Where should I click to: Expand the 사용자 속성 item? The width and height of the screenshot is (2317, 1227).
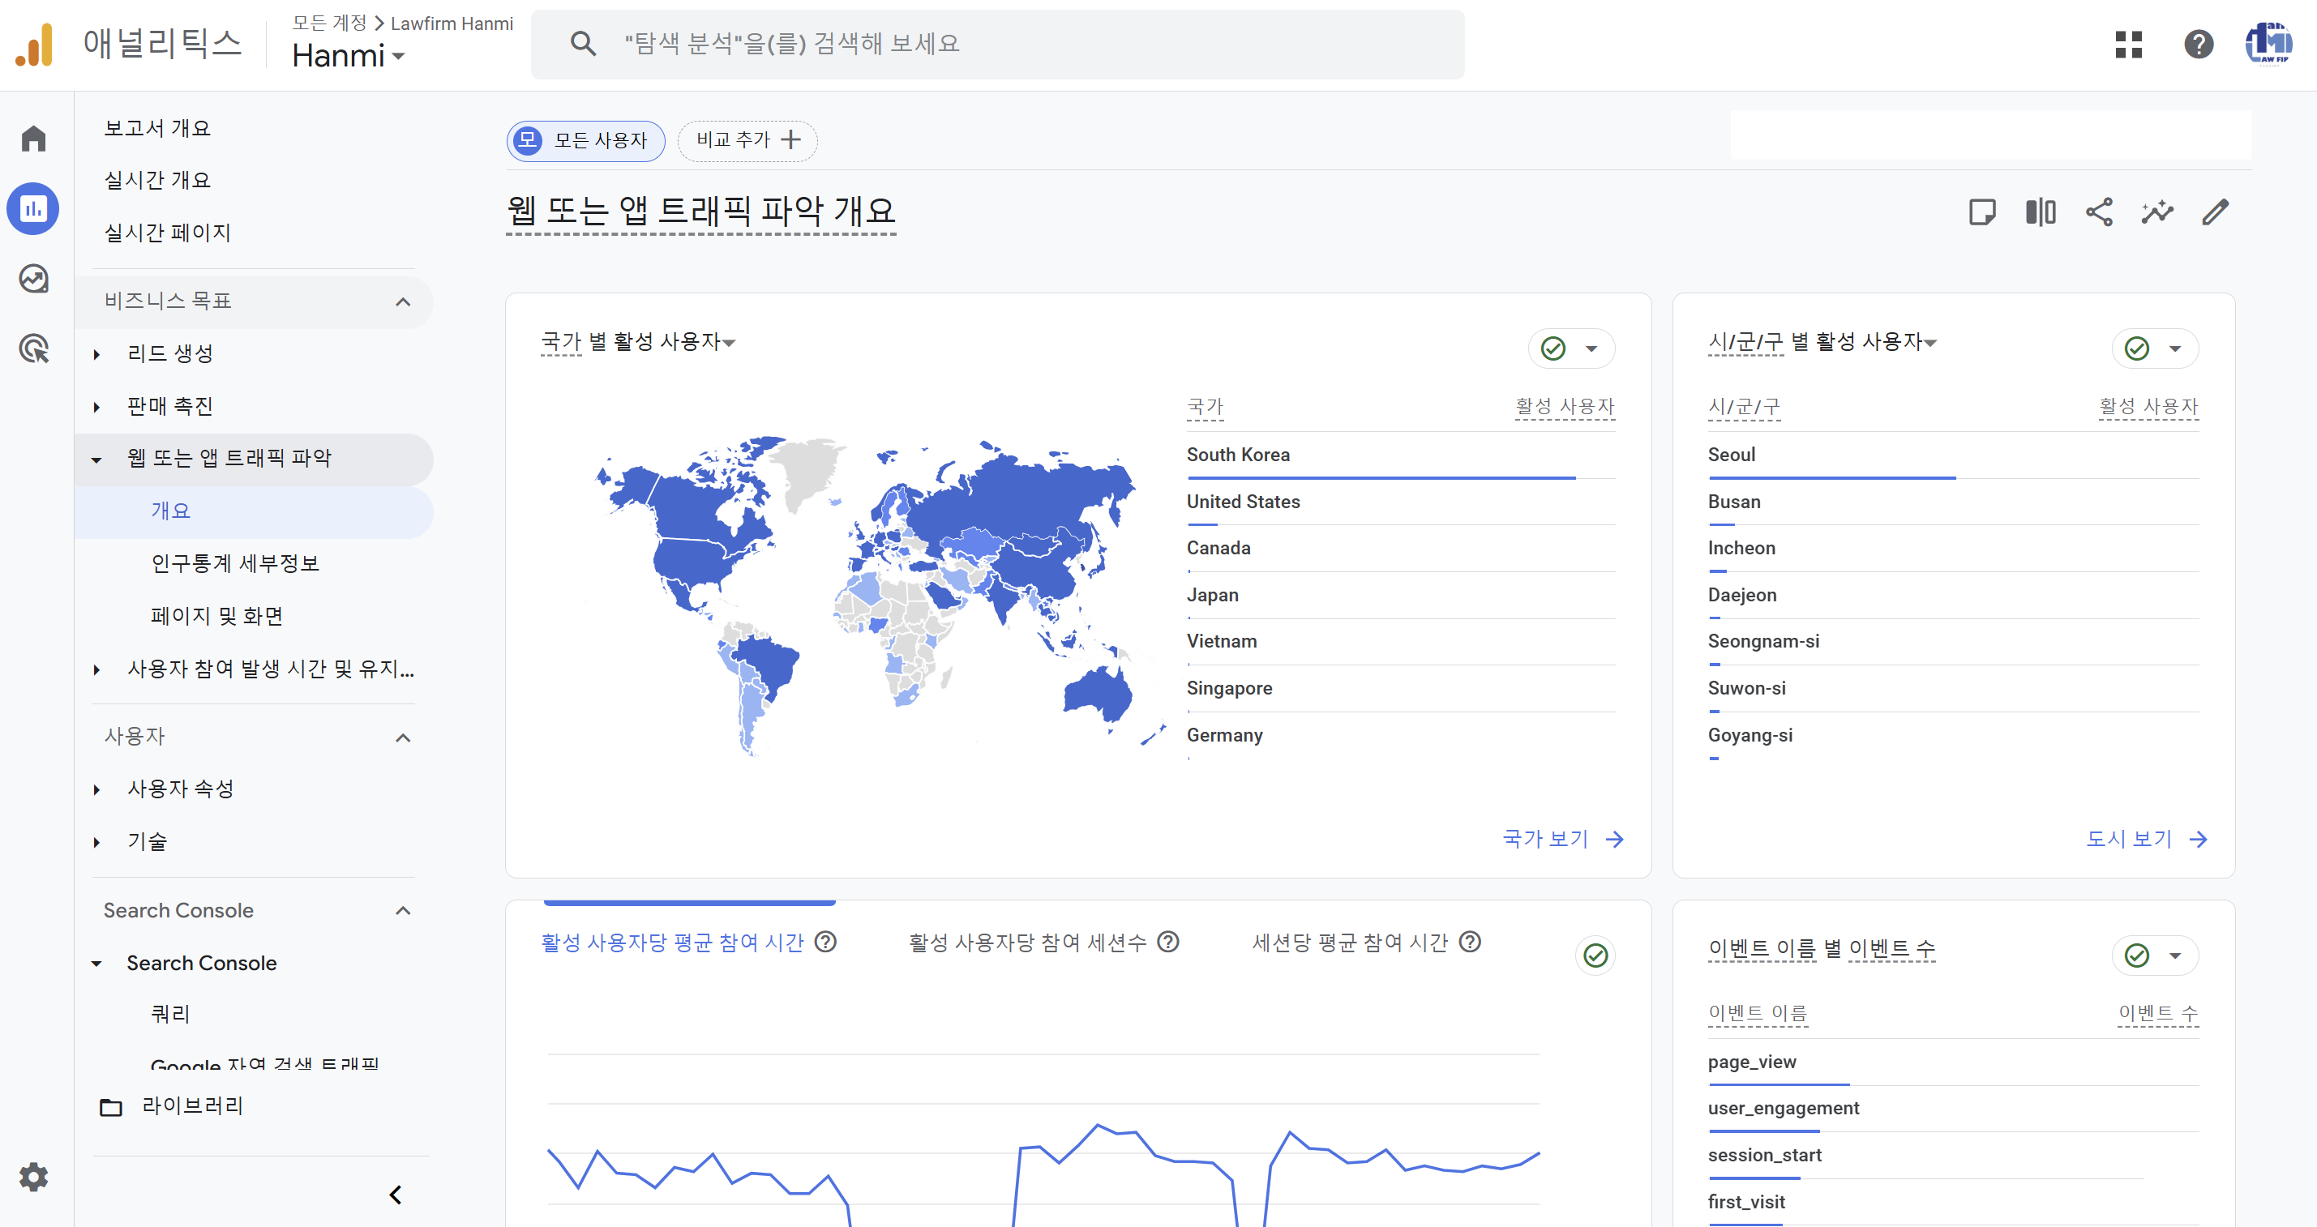[x=97, y=789]
